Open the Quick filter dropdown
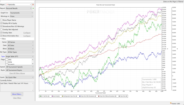The image size is (184, 105). click(x=20, y=77)
